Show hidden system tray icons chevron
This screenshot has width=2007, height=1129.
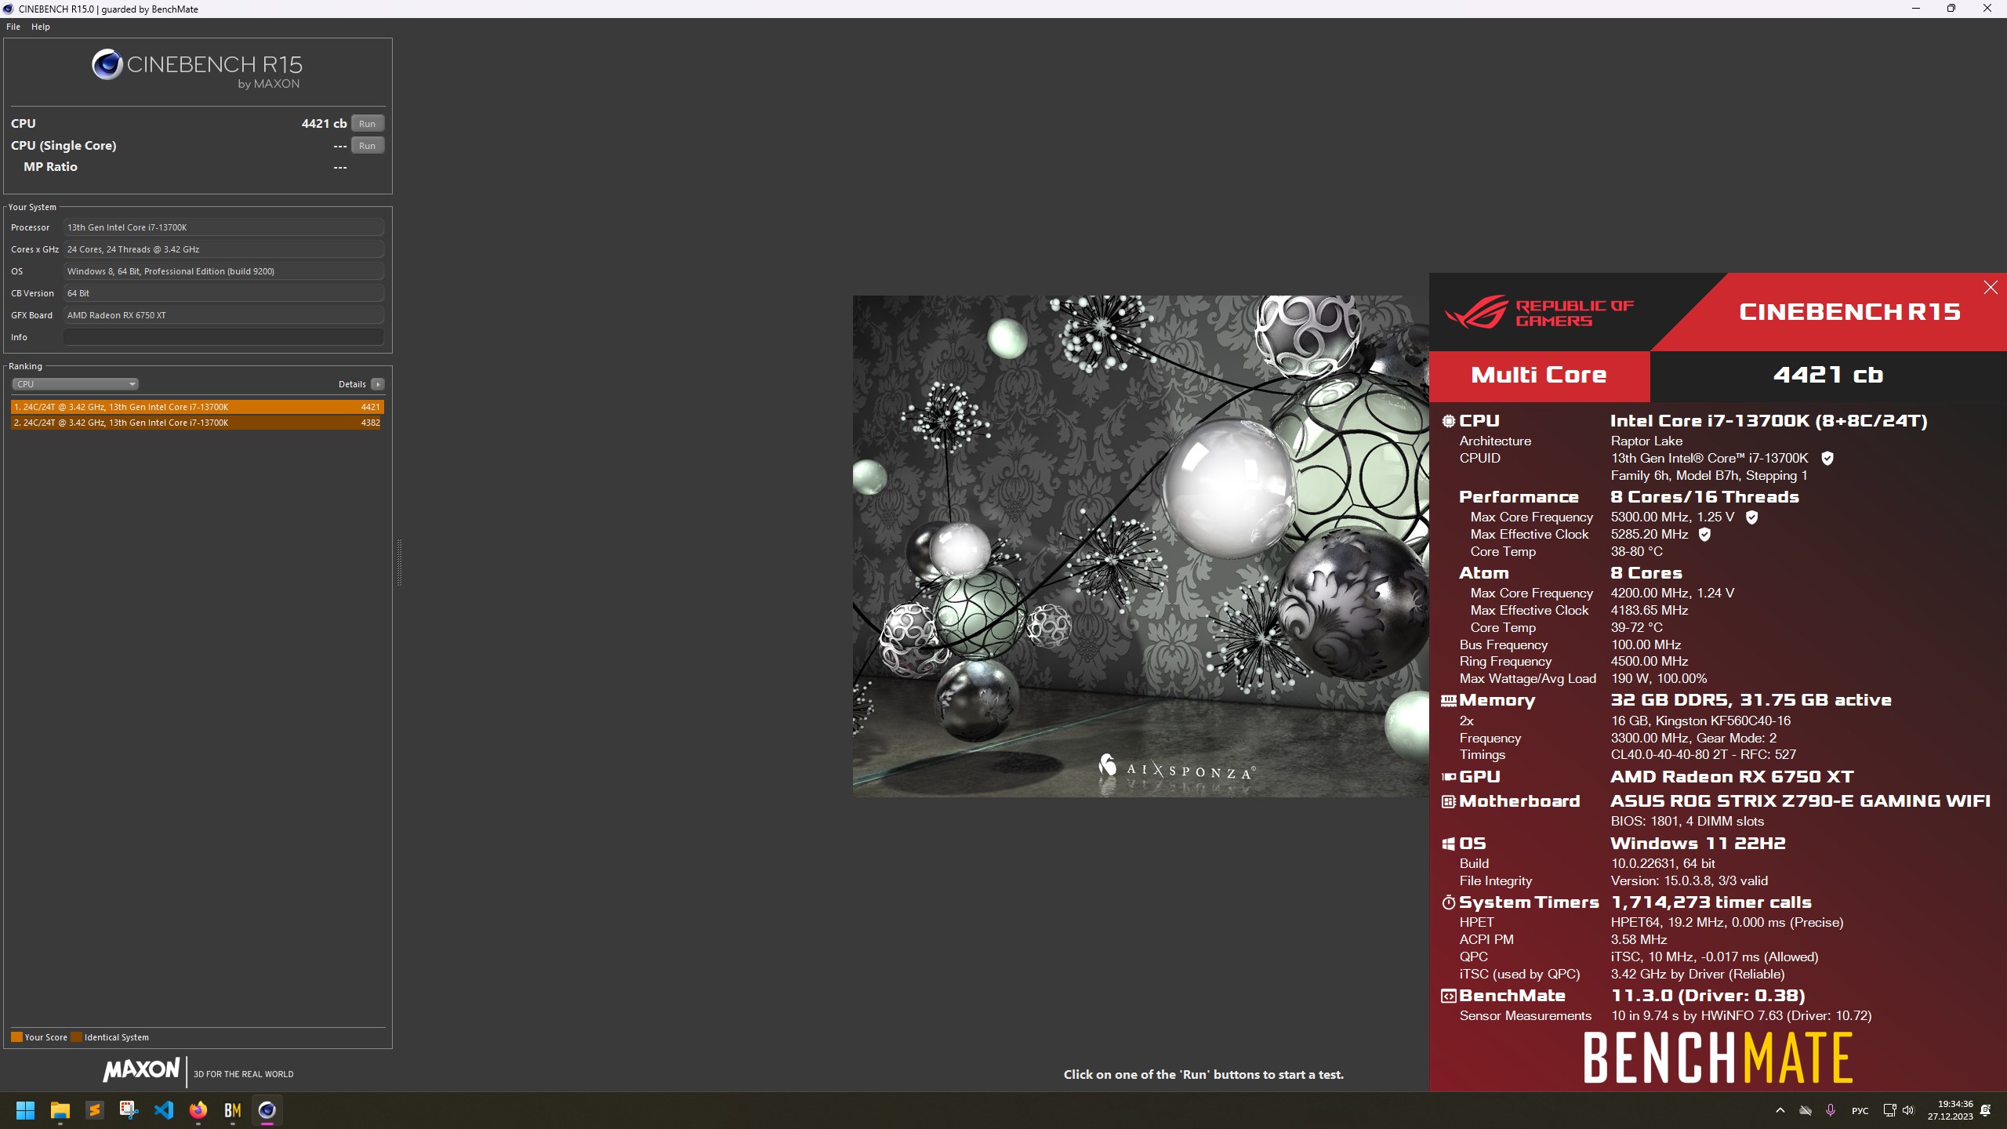(1780, 1110)
